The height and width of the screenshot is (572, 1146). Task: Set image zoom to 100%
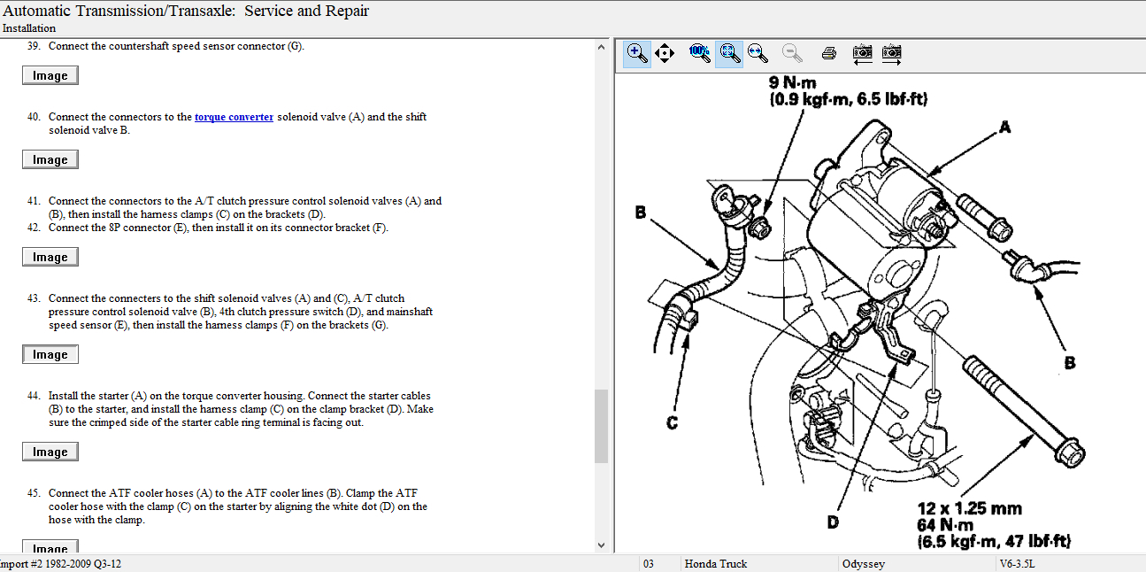699,53
